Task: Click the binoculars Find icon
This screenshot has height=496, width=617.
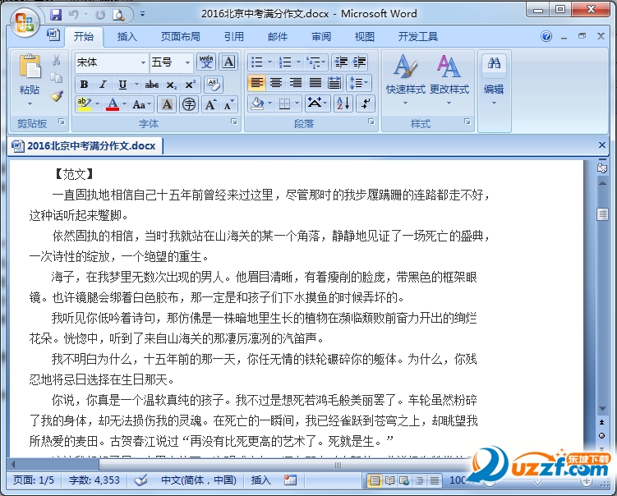Action: (495, 63)
